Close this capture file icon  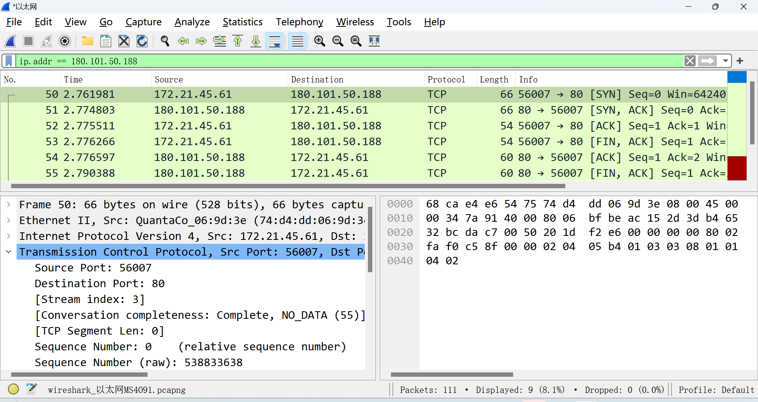tap(124, 41)
